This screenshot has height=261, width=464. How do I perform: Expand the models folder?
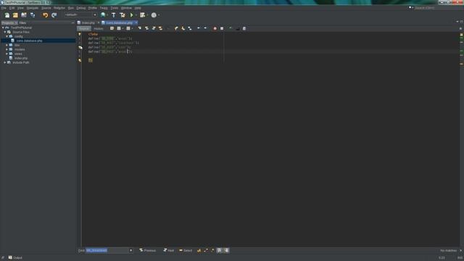(x=7, y=49)
